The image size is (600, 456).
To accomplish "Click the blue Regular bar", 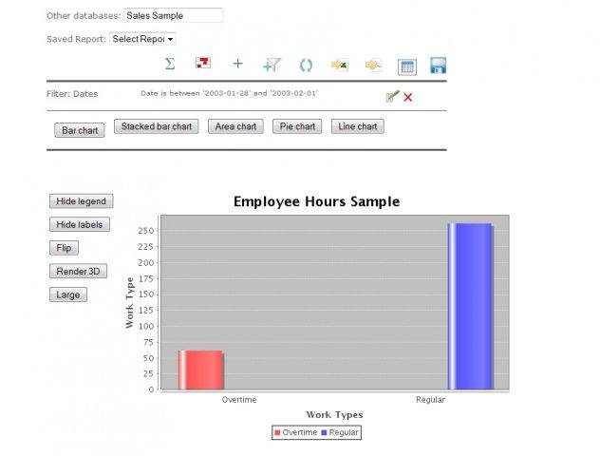I will coord(471,306).
